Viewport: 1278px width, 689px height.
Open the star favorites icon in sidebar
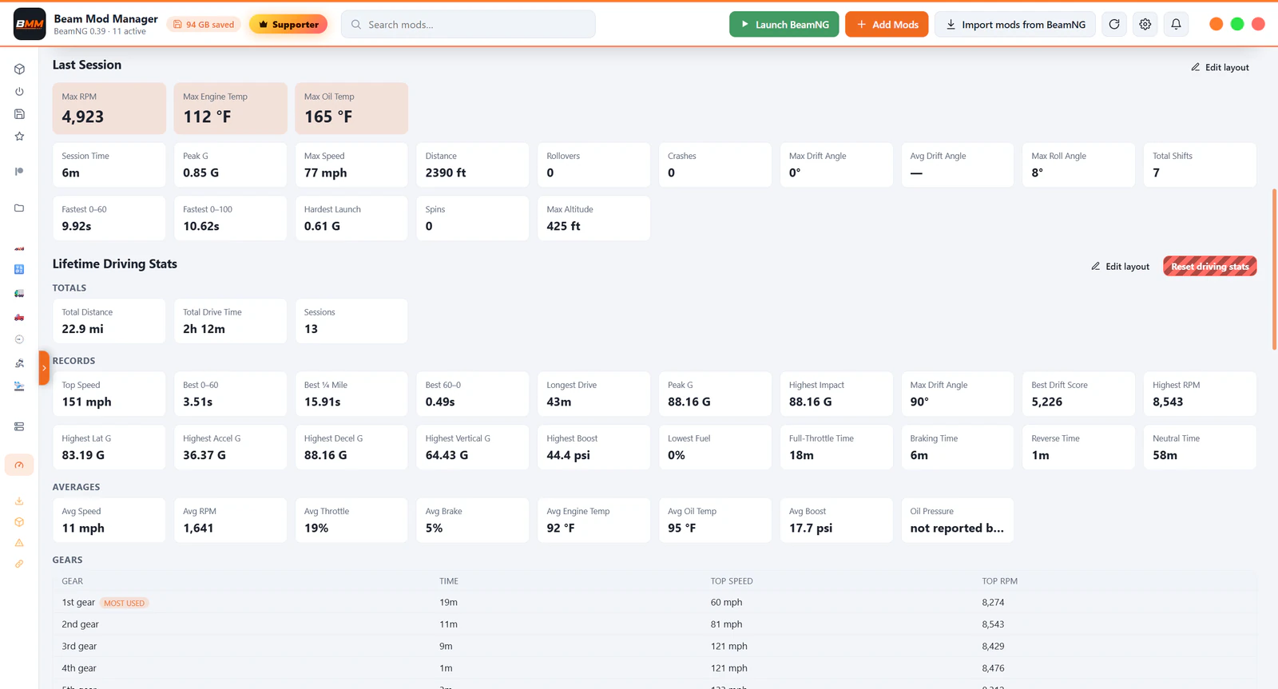19,137
